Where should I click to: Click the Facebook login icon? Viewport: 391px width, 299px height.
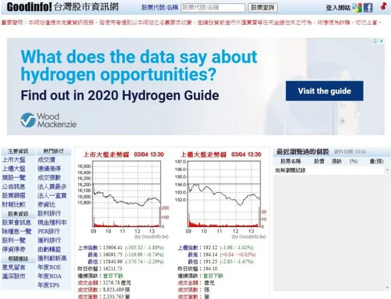coord(368,7)
